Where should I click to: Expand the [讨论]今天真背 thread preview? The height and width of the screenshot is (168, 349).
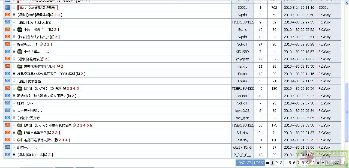(14, 118)
